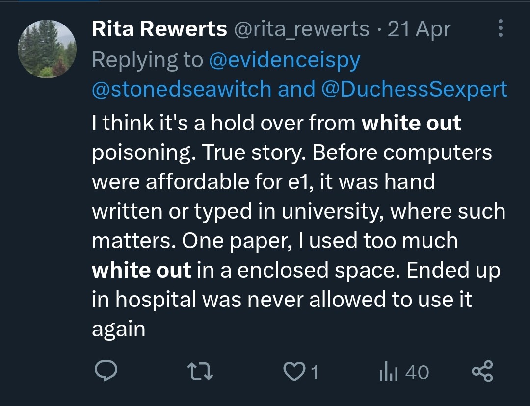Click bold "white out" before "in a enclosed"
The image size is (530, 406).
pyautogui.click(x=141, y=270)
